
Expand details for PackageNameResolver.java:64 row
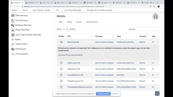coord(61,87)
